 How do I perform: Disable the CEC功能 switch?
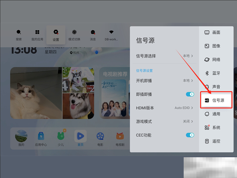[189, 135]
